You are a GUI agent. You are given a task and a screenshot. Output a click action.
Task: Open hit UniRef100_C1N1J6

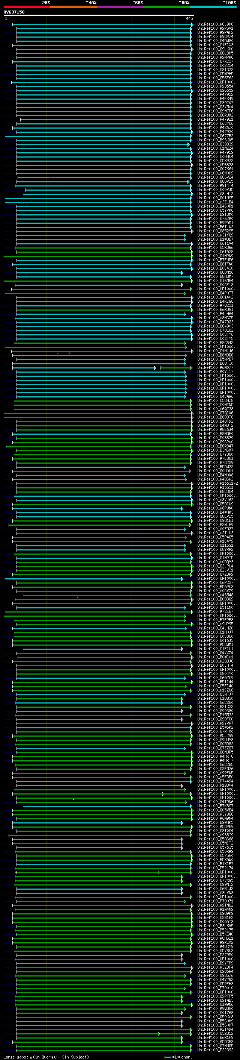[x=215, y=351]
